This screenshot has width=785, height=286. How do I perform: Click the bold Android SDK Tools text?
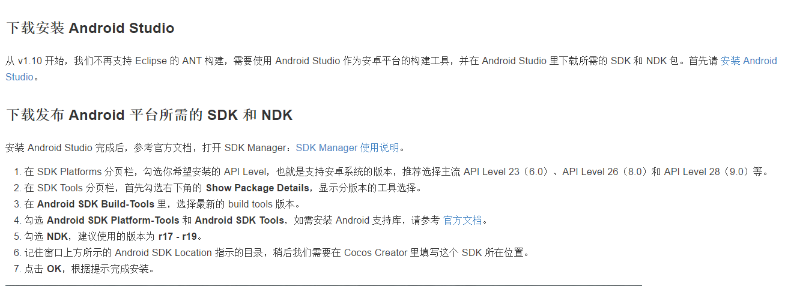pyautogui.click(x=239, y=220)
